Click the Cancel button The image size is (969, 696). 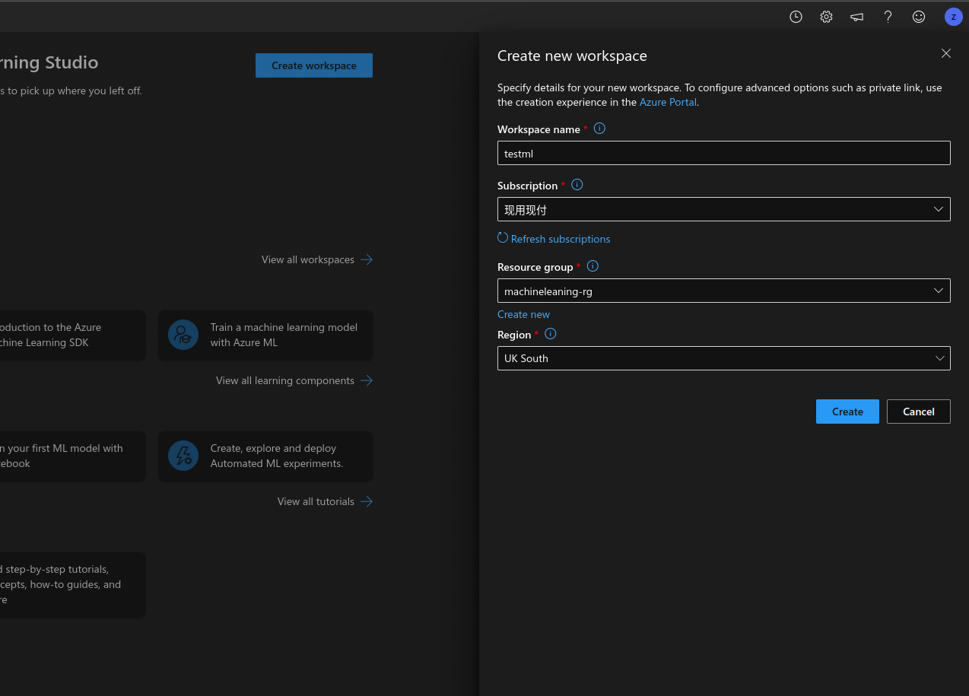point(919,412)
